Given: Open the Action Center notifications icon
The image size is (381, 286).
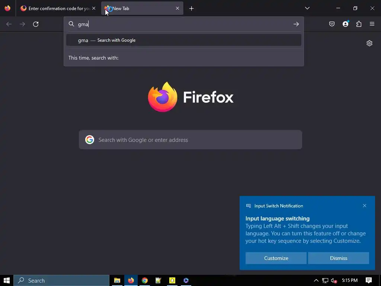Looking at the screenshot, I should 369,280.
